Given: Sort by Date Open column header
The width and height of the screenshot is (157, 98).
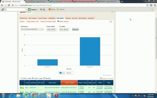Looking at the screenshot, I should point(52,83).
